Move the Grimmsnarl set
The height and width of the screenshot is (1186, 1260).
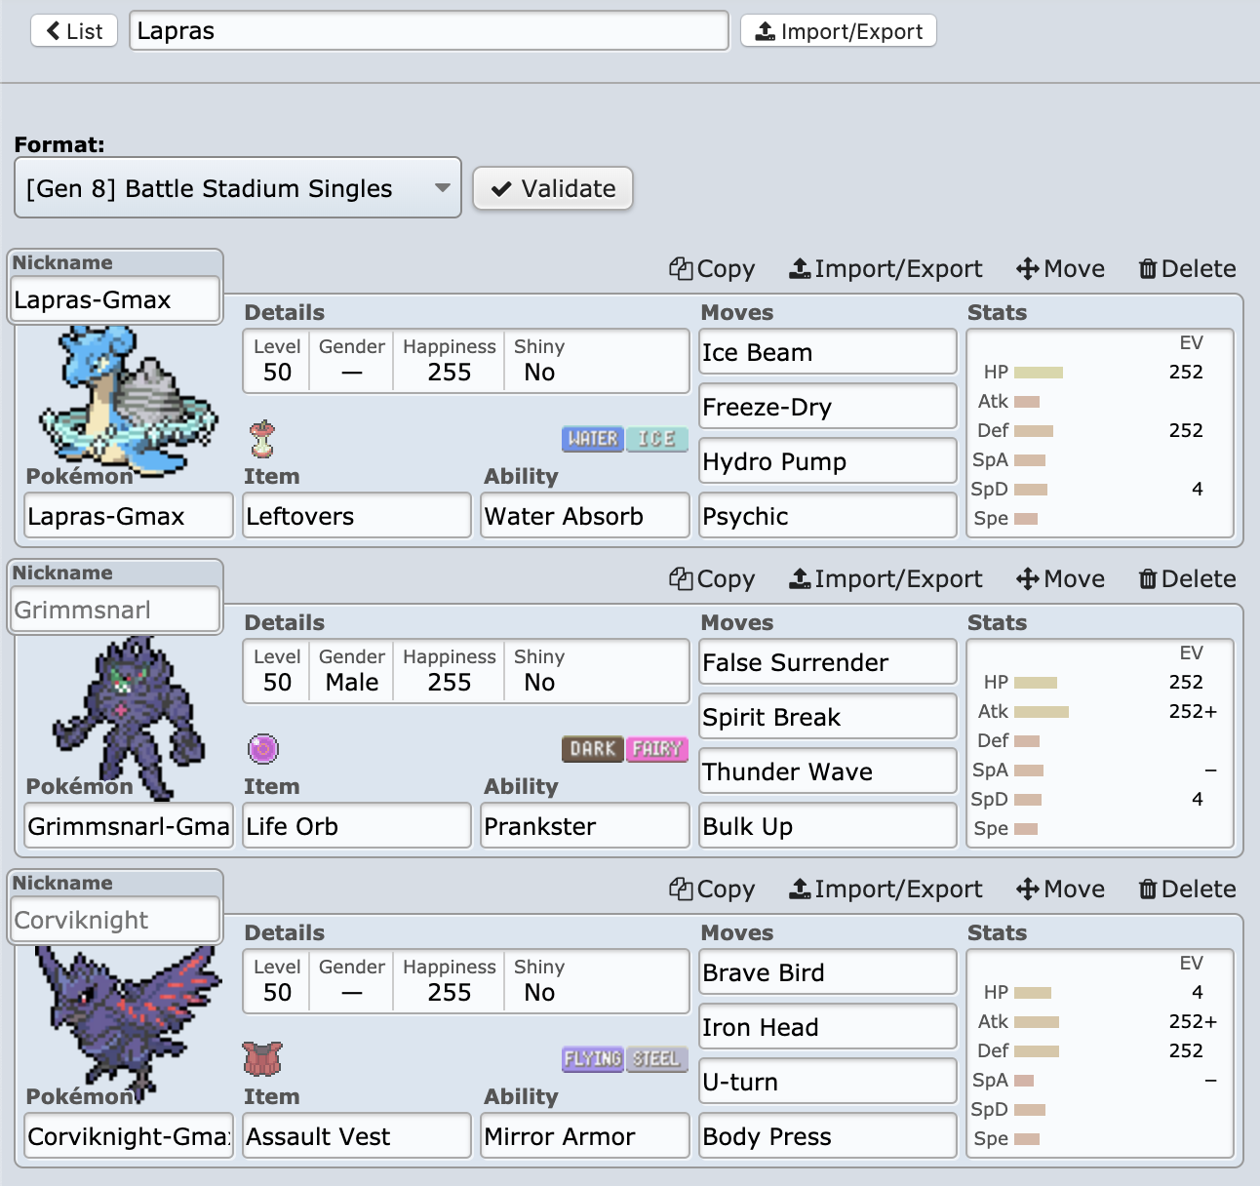pos(1060,579)
